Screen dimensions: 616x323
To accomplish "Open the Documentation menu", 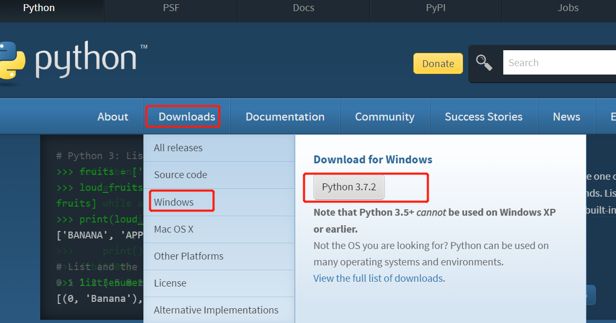I will [x=285, y=116].
